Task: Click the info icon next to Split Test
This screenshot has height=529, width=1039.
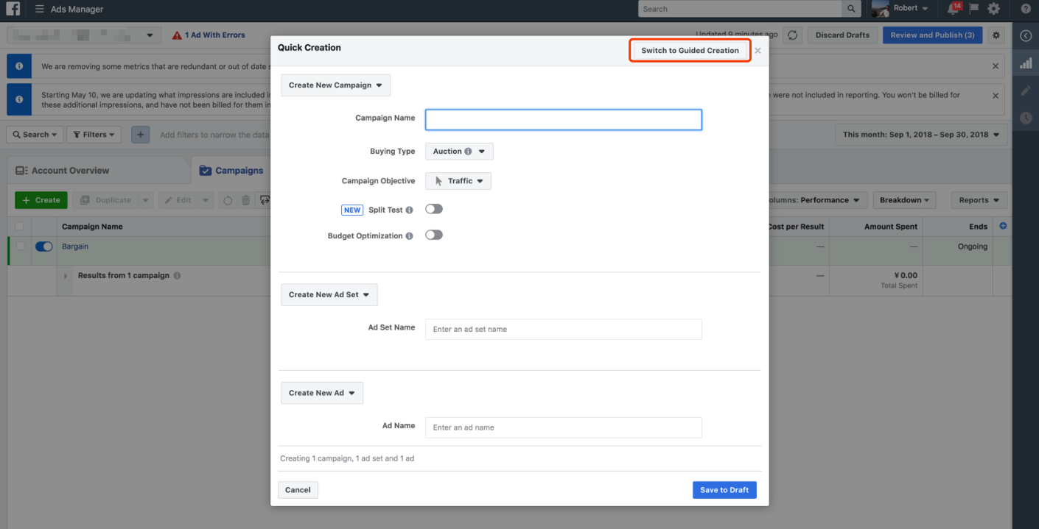Action: tap(410, 210)
